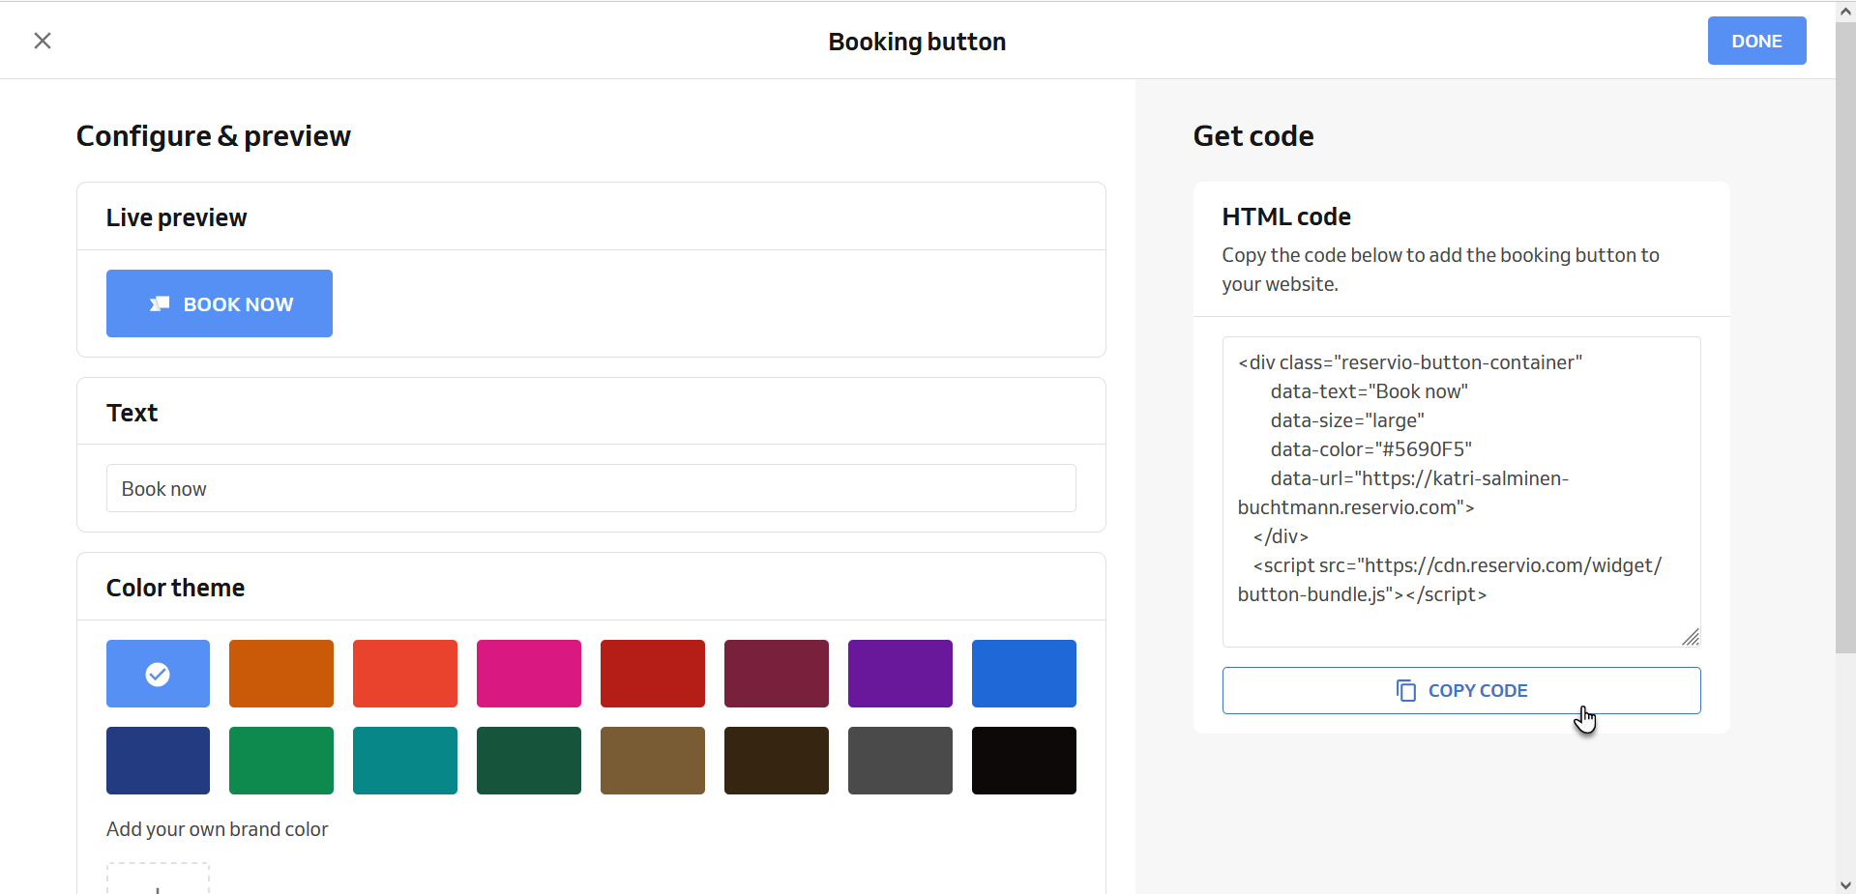This screenshot has width=1856, height=894.
Task: Choose the navy blue color swatch
Action: point(158,761)
